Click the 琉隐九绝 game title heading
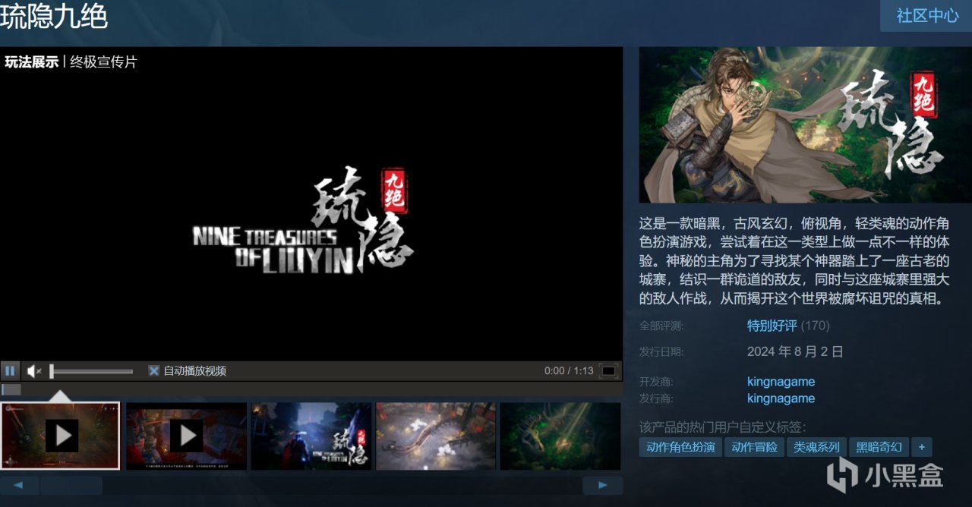The width and height of the screenshot is (972, 507). (x=54, y=17)
